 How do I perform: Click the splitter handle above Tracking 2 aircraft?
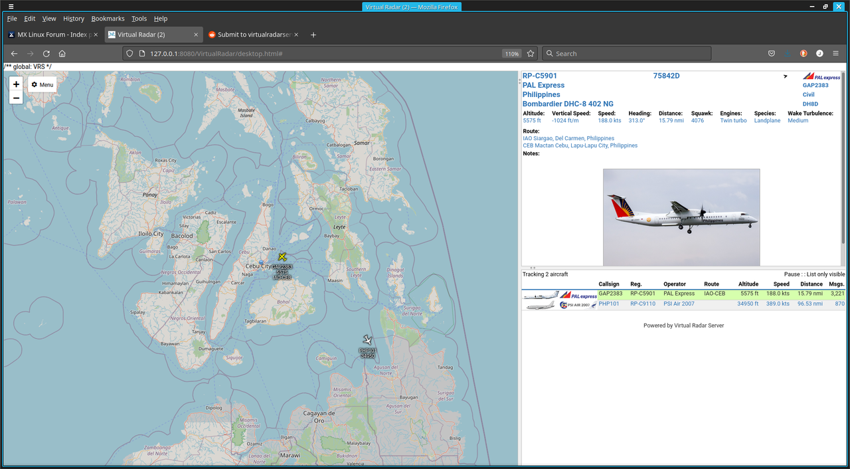(533, 268)
